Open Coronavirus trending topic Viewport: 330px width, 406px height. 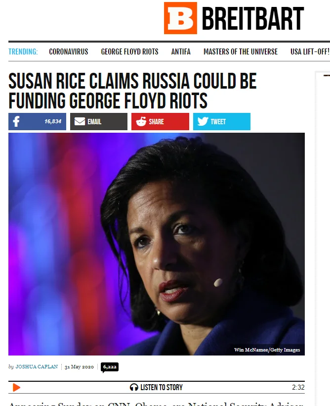point(69,52)
